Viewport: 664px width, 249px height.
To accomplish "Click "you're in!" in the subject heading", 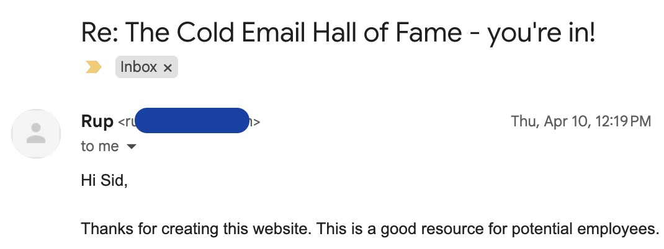I will [x=542, y=32].
